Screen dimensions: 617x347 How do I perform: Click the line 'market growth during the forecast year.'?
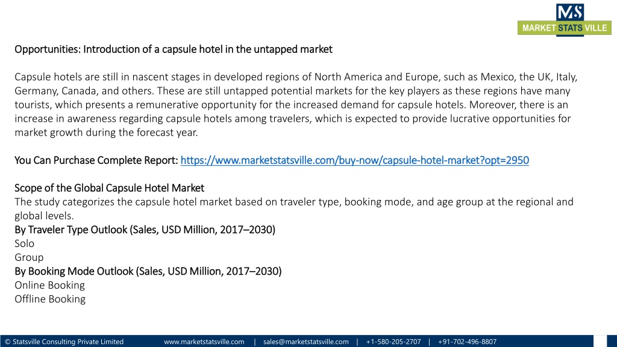coord(106,133)
